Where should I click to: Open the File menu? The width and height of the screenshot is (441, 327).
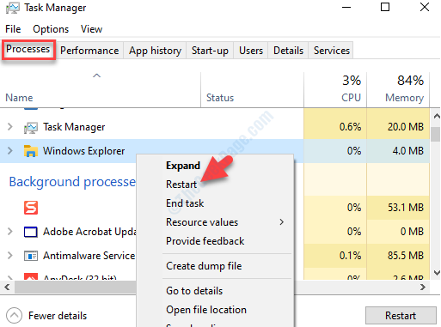pos(13,29)
